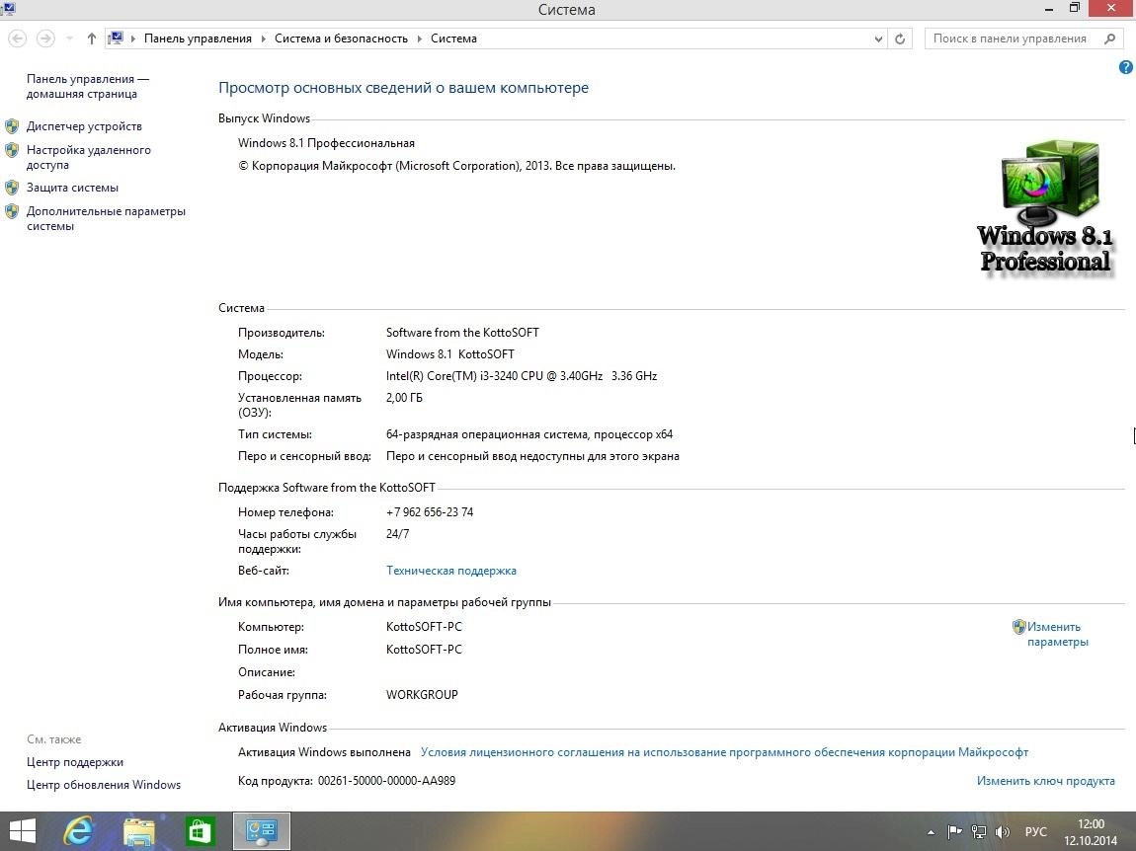The image size is (1136, 851).
Task: Select product code 00261-50000-00000-AA989 text
Action: [x=387, y=781]
